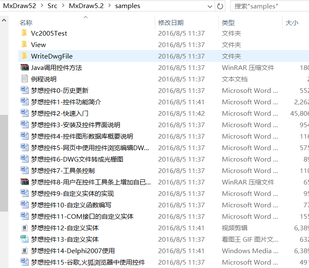Refresh the samples folder view
This screenshot has width=309, height=268.
pos(220,6)
